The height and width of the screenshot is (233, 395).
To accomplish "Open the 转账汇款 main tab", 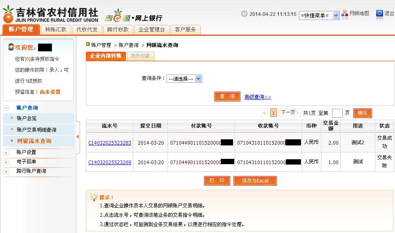I will [56, 30].
